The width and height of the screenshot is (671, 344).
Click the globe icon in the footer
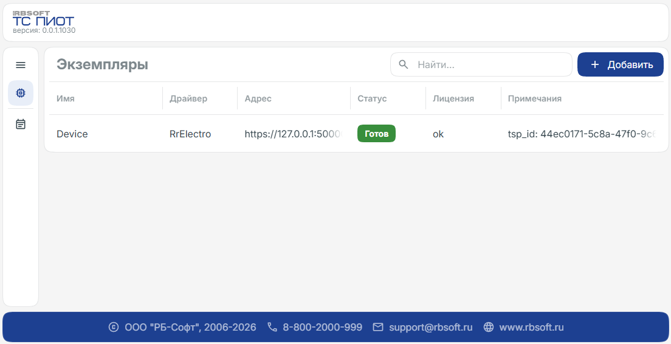click(488, 328)
